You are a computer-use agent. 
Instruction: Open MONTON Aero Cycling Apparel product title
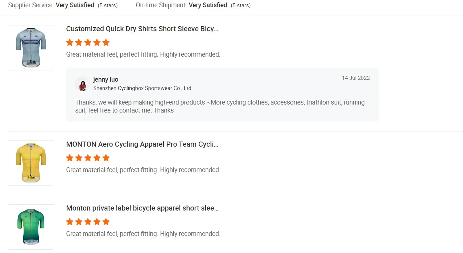[x=142, y=144]
